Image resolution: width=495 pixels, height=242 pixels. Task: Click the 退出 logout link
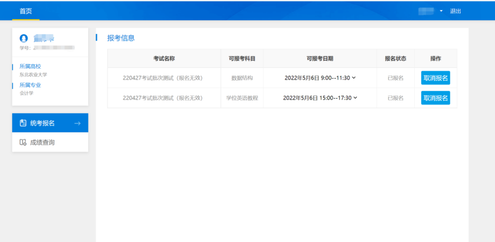455,11
